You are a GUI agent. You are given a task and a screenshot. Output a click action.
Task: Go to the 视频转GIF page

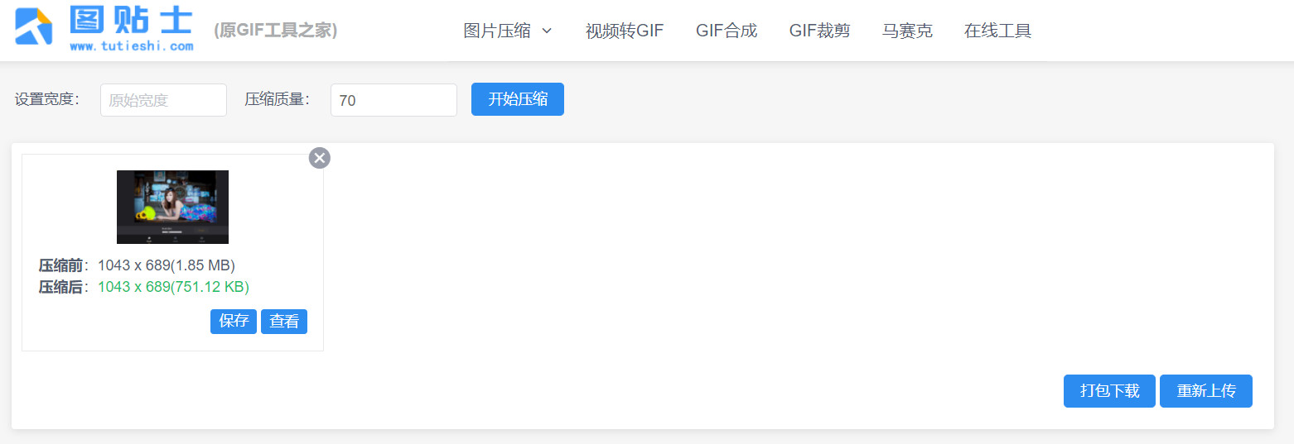(624, 31)
